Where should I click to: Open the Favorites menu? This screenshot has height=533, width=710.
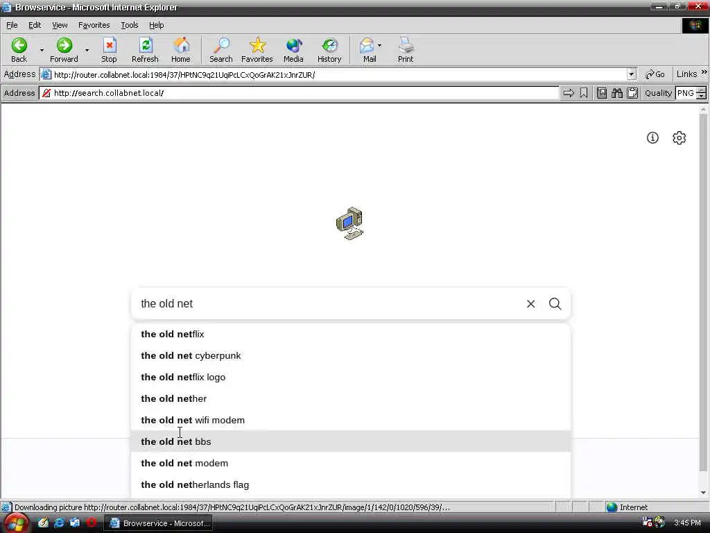(x=94, y=25)
